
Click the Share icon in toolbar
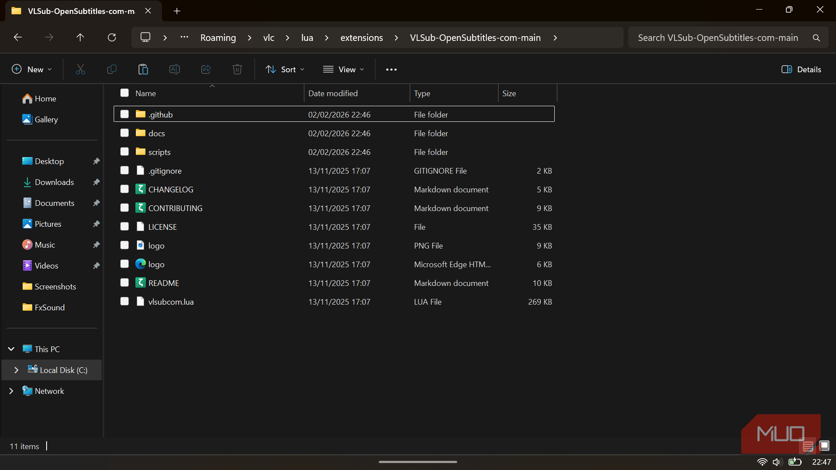coord(206,69)
